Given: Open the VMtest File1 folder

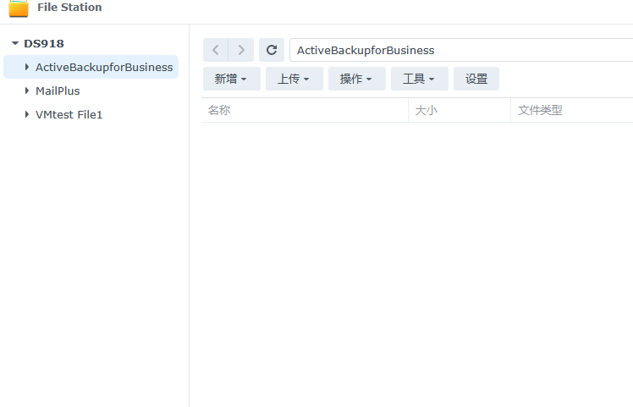Looking at the screenshot, I should click(69, 114).
